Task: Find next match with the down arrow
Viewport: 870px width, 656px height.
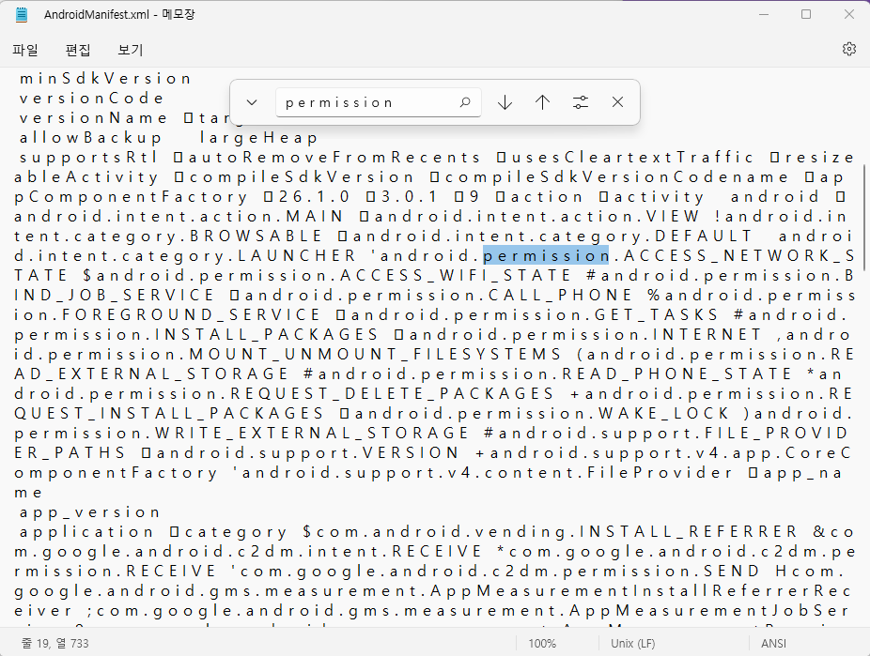Action: tap(505, 102)
